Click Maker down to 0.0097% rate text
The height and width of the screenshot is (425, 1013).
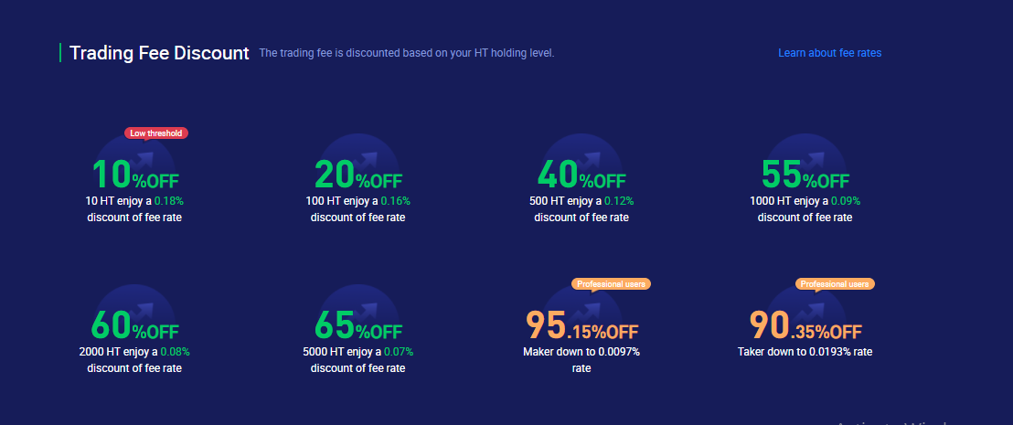point(581,360)
